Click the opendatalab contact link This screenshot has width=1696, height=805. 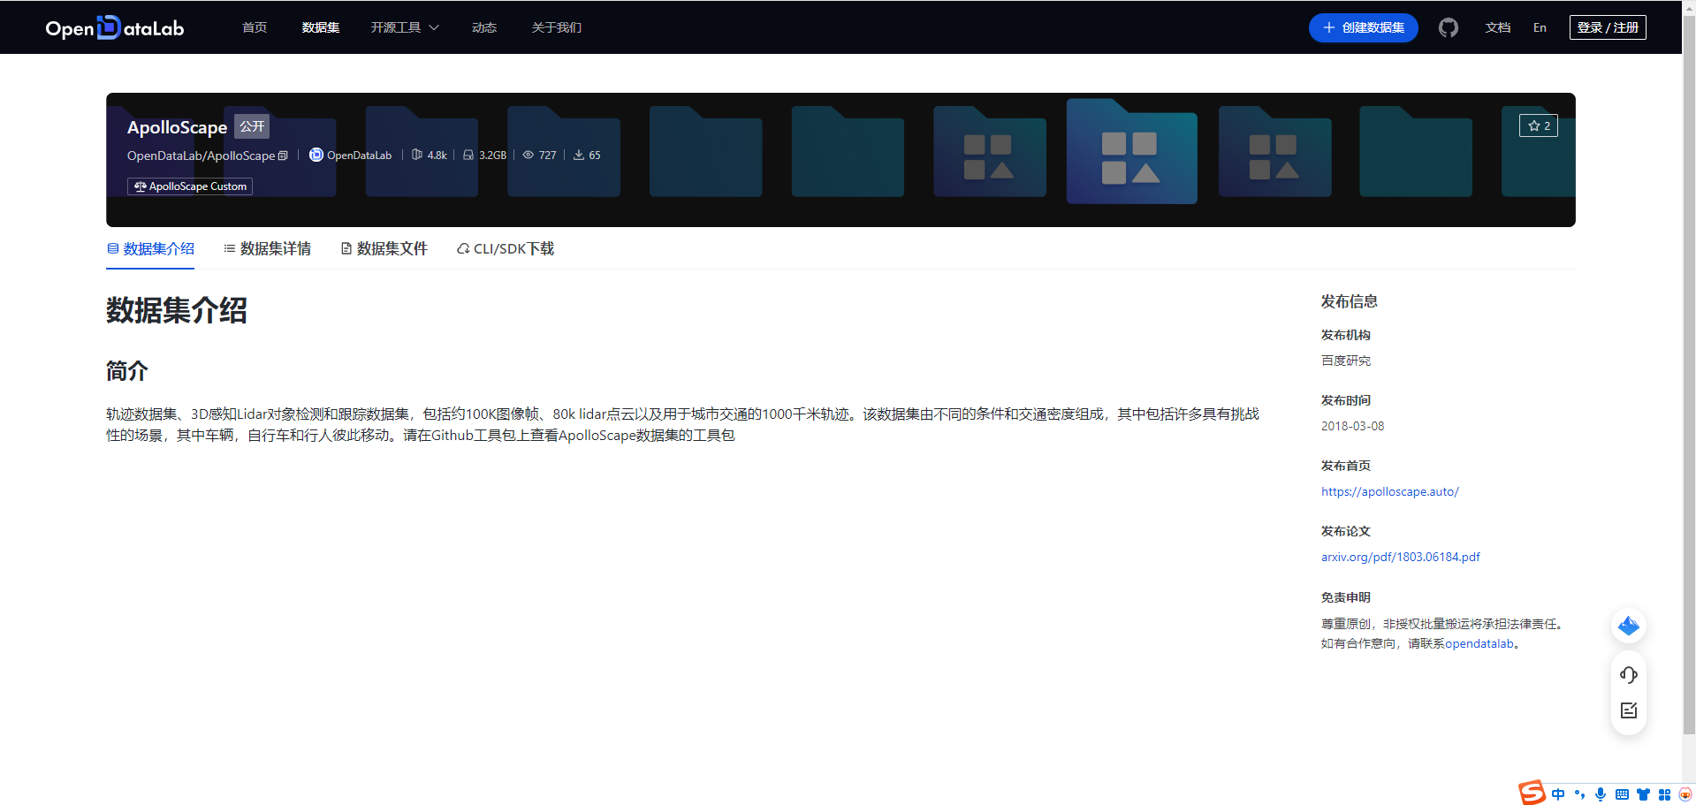click(x=1479, y=643)
